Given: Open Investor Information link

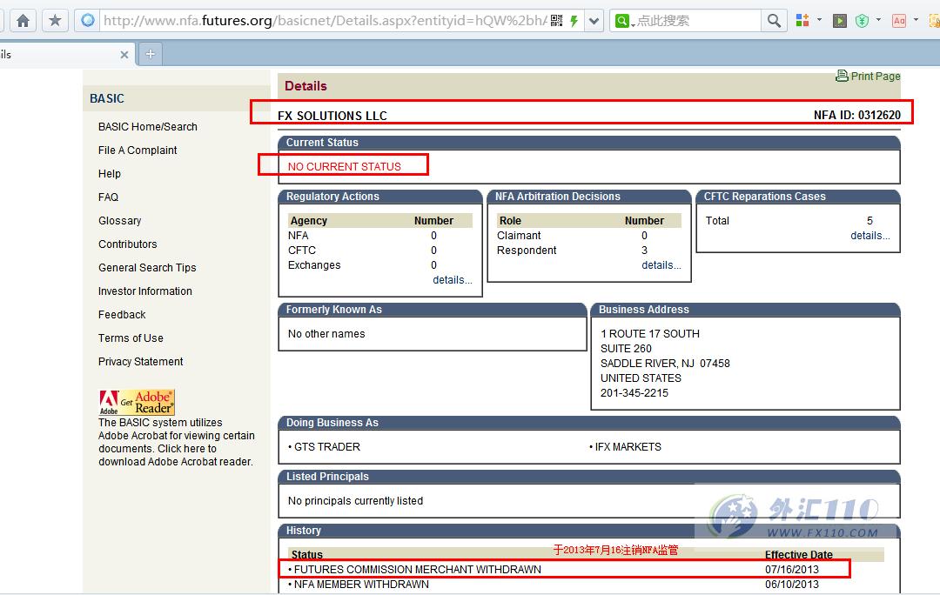Looking at the screenshot, I should coord(145,291).
